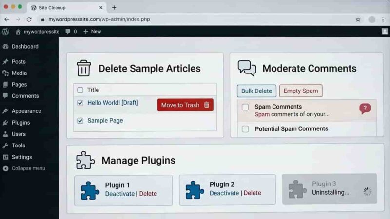This screenshot has height=219, width=390.
Task: Toggle the Sample Page checkbox
Action: pyautogui.click(x=80, y=121)
